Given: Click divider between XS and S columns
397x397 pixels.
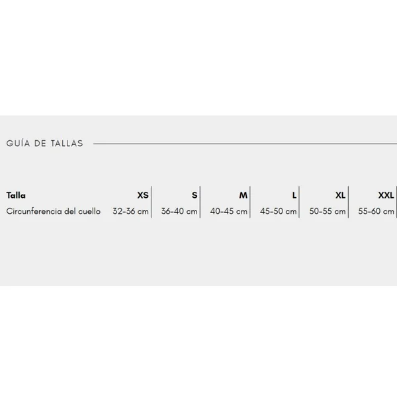Looking at the screenshot, I should 151,202.
